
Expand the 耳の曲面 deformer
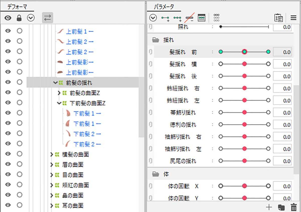point(52,206)
